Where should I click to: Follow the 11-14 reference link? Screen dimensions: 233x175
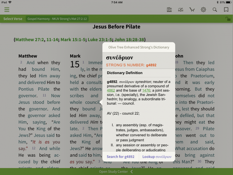pos(52,40)
